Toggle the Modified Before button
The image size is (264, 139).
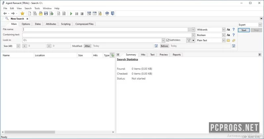(x=164, y=46)
